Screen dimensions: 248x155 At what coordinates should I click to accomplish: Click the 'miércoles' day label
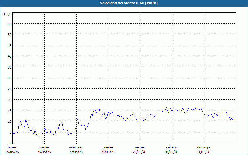(76, 147)
